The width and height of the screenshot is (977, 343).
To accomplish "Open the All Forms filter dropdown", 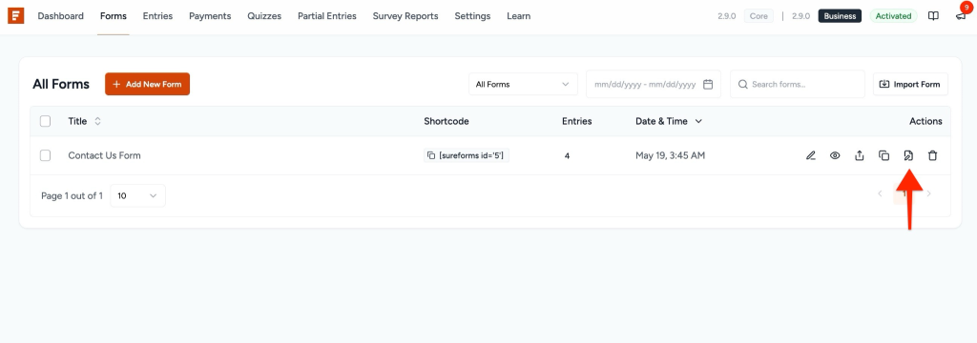I will click(523, 84).
